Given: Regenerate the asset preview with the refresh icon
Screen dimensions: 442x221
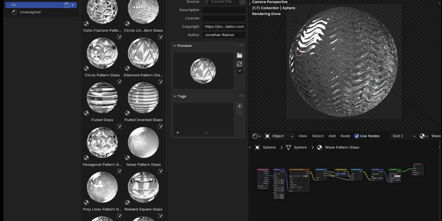Looking at the screenshot, I should click(240, 64).
